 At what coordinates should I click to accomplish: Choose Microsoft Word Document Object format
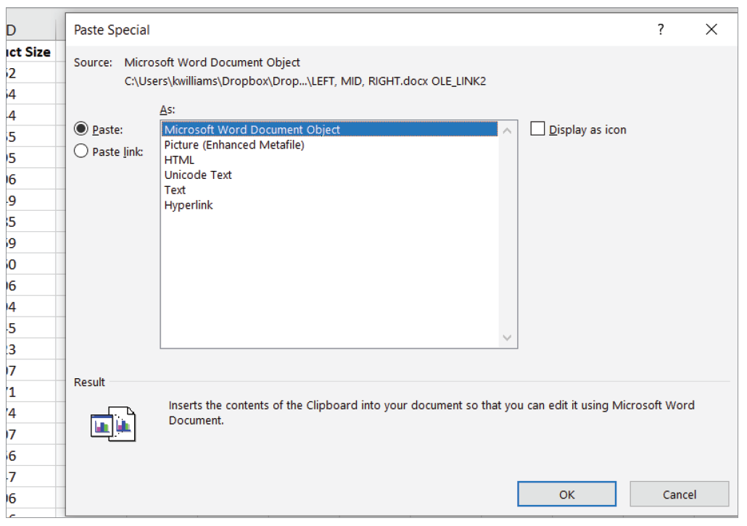[252, 130]
